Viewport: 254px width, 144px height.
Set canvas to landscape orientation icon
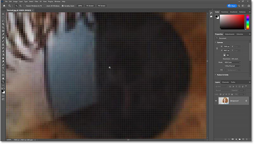(x=228, y=55)
